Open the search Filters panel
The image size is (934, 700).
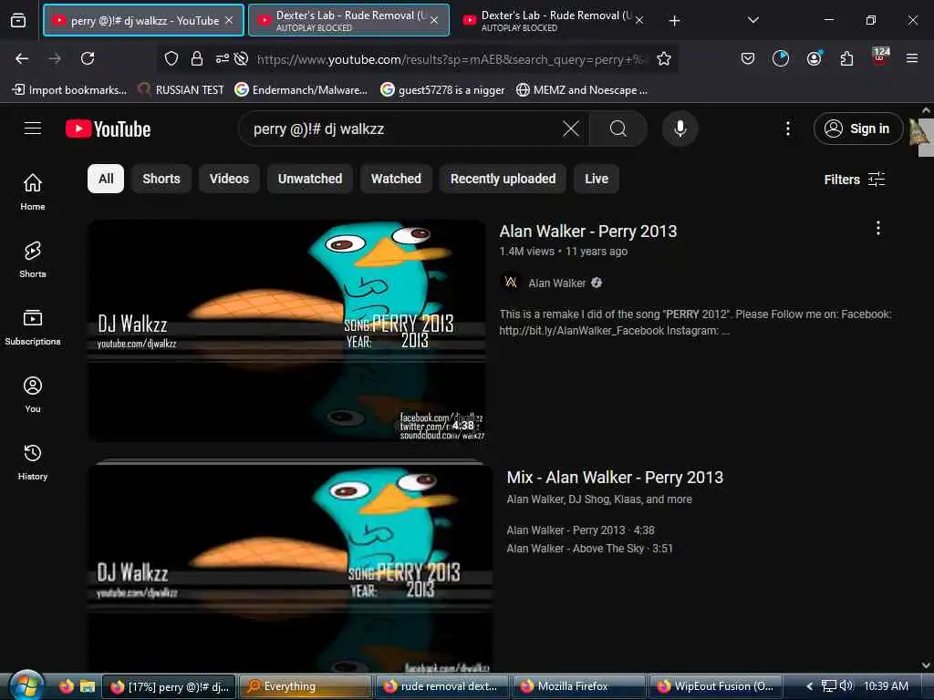854,180
